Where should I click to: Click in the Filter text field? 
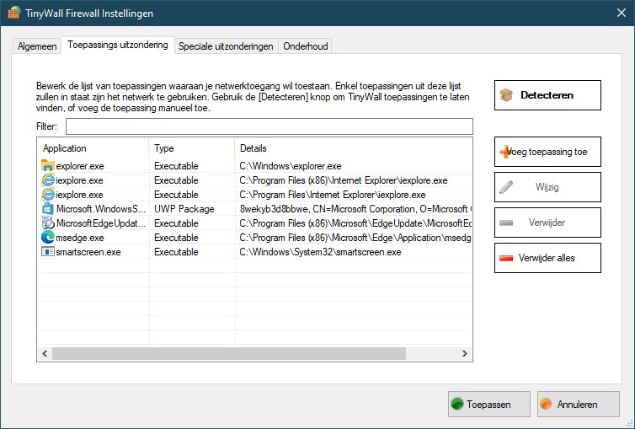pyautogui.click(x=269, y=126)
